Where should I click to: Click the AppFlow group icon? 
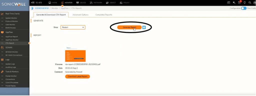[x=2, y=32]
